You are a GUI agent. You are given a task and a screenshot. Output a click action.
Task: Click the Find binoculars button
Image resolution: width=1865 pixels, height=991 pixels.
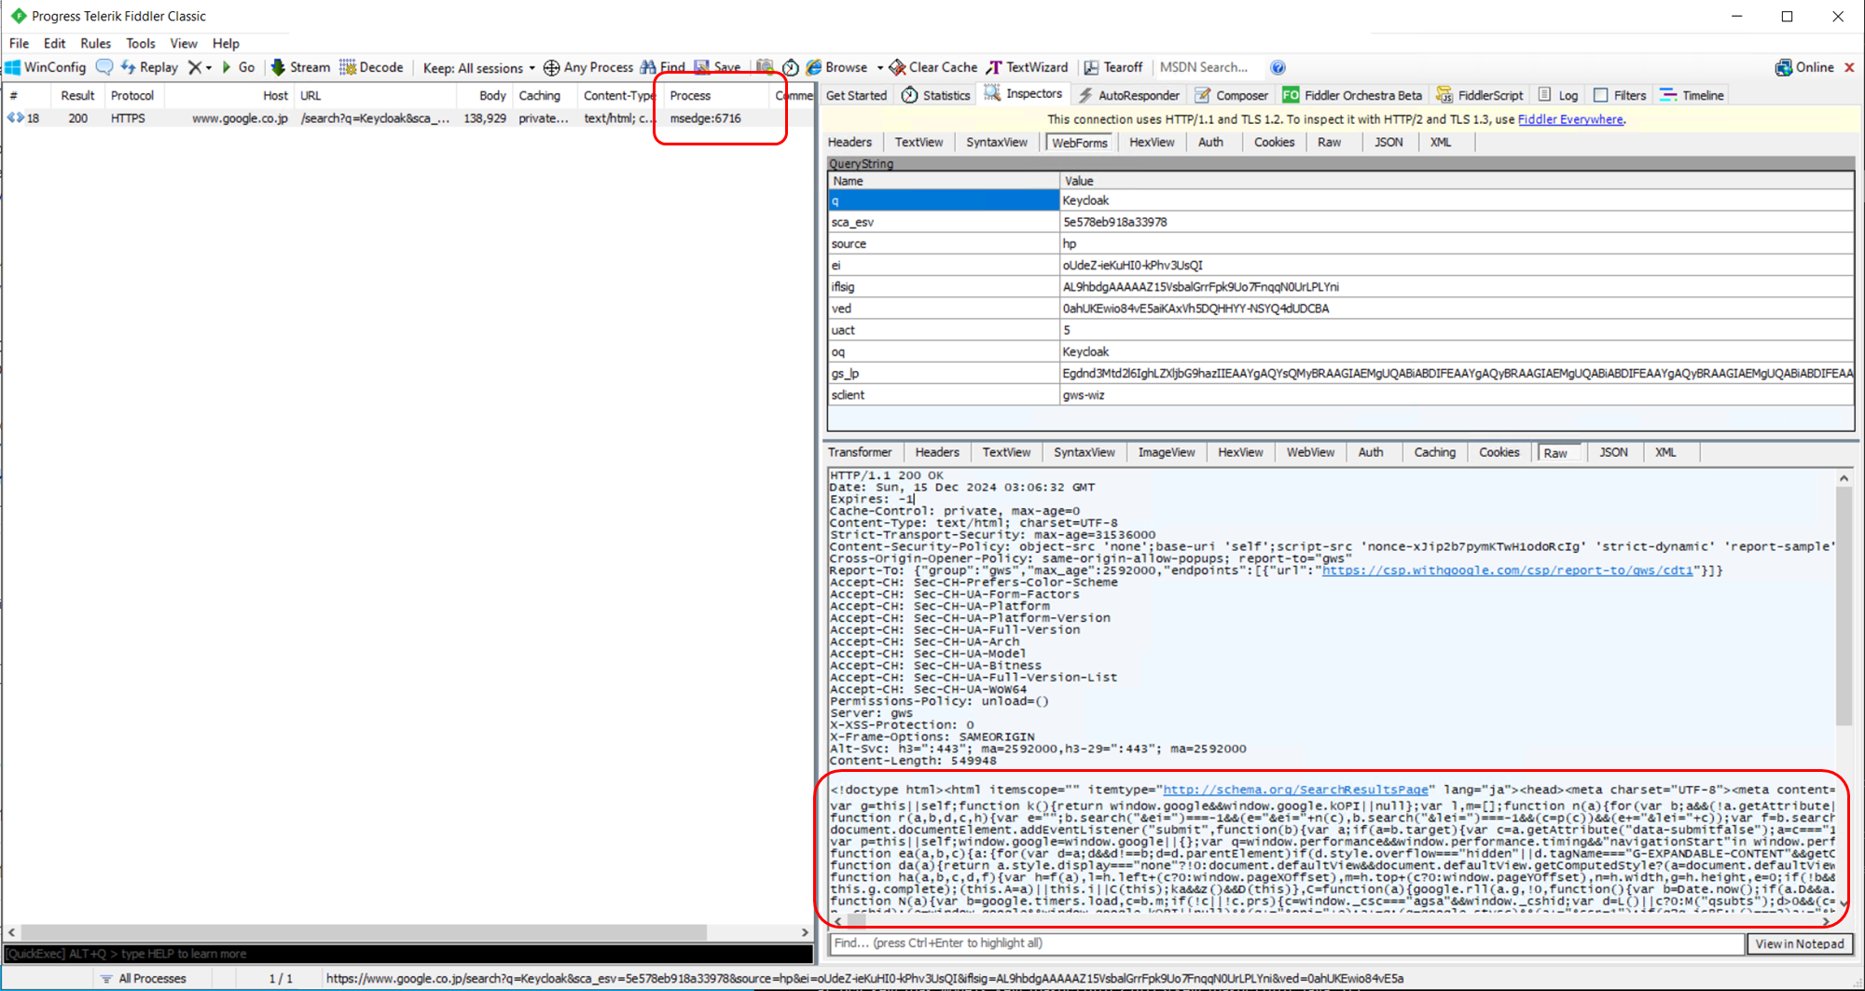663,67
